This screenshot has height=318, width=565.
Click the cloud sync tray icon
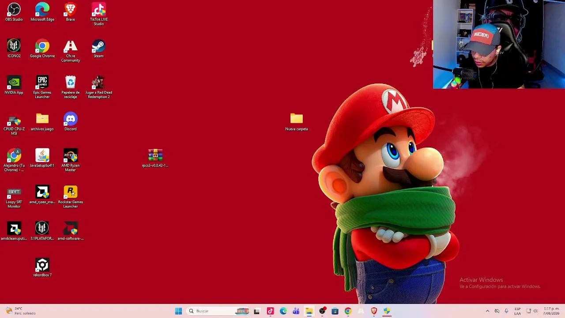497,311
